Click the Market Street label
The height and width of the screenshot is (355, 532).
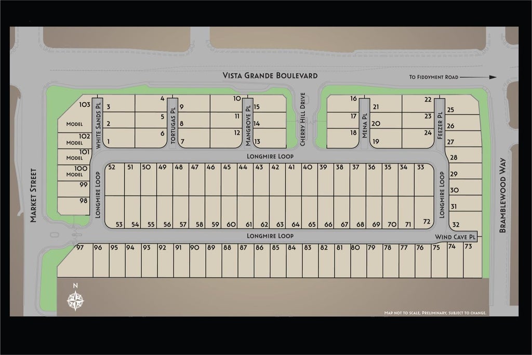tap(33, 195)
